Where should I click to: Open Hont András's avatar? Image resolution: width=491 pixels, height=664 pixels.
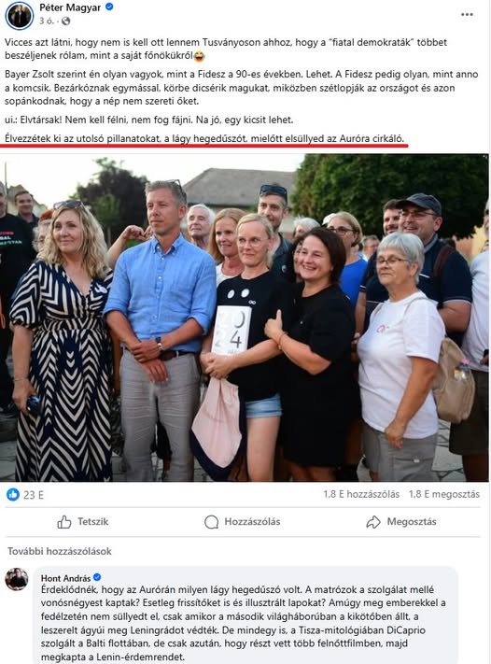click(17, 579)
